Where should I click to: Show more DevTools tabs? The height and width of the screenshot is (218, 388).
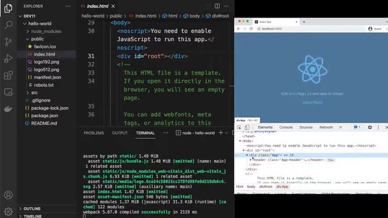click(341, 127)
